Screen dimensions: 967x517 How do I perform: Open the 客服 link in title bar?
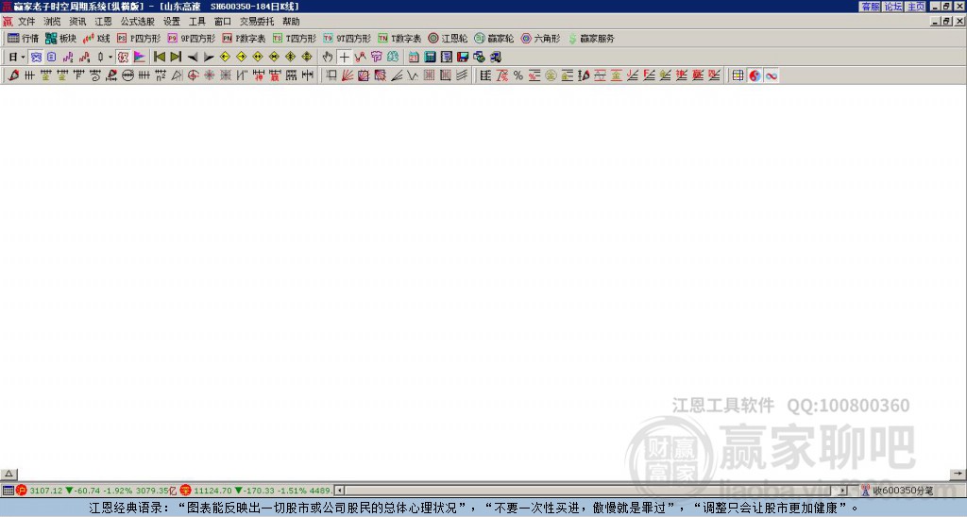(x=870, y=7)
